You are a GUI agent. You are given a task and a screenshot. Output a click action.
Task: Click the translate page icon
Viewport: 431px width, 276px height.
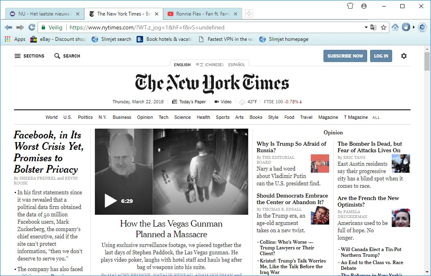(373, 27)
